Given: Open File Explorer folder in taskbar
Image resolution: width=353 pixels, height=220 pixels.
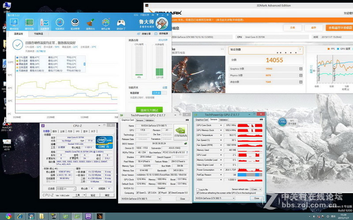Looking at the screenshot, I should 42,216.
